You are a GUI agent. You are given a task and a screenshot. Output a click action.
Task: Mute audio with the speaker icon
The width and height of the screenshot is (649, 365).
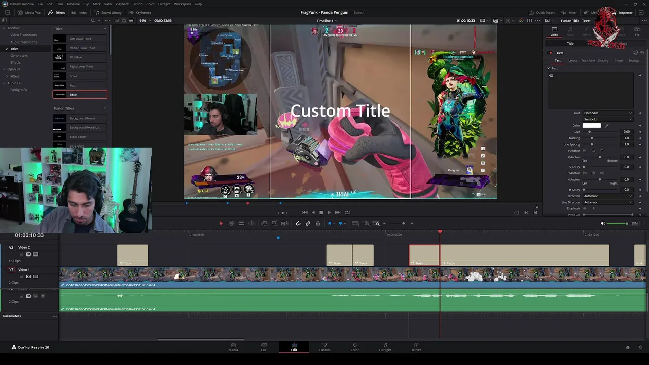[603, 223]
